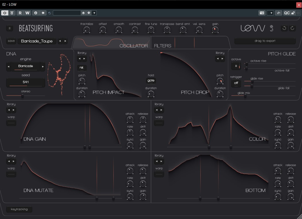Click the keytracking button
The height and width of the screenshot is (219, 302).
coord(19,209)
